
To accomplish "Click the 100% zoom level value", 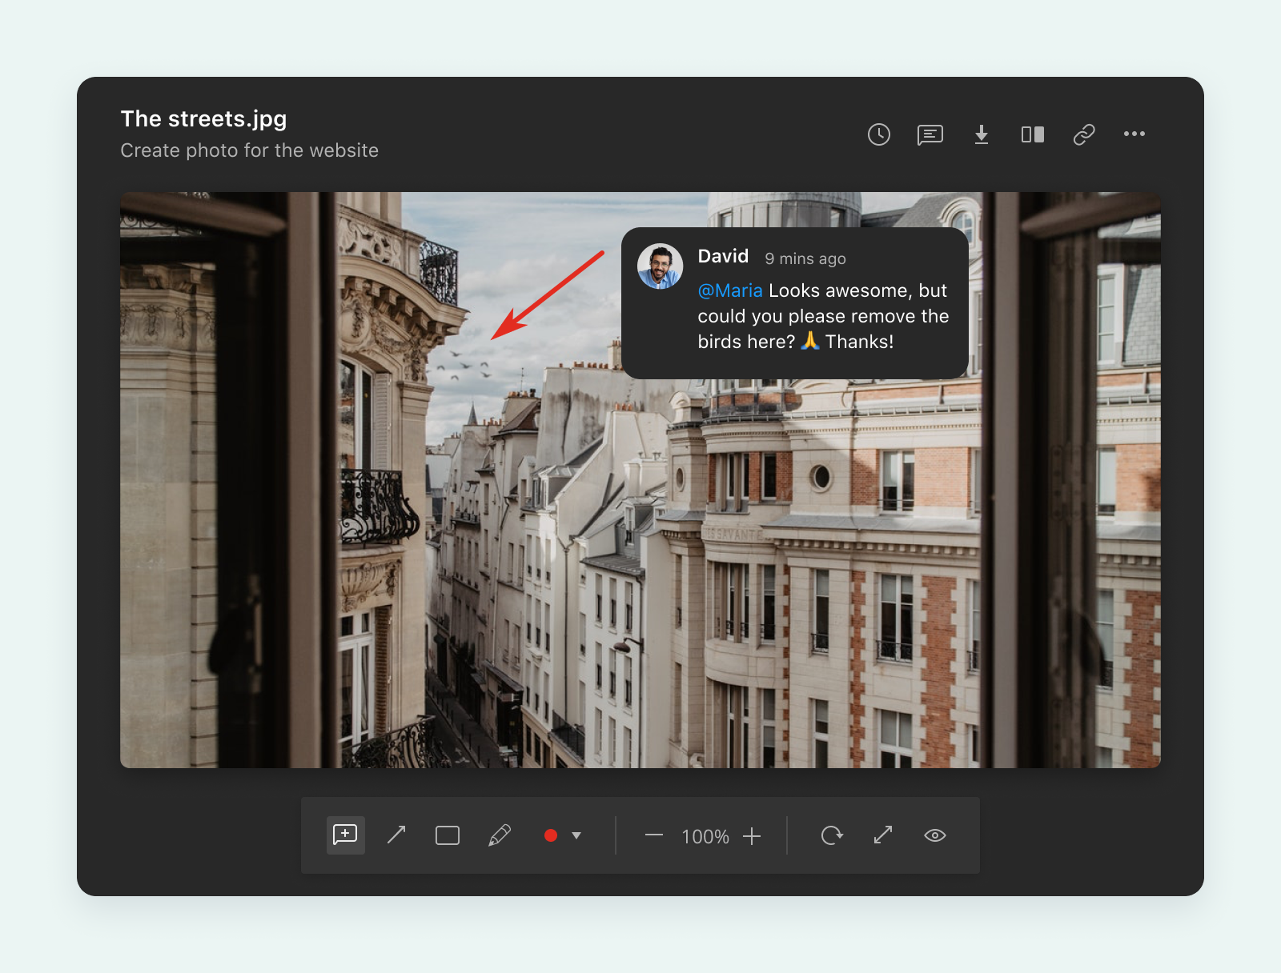I will point(705,837).
